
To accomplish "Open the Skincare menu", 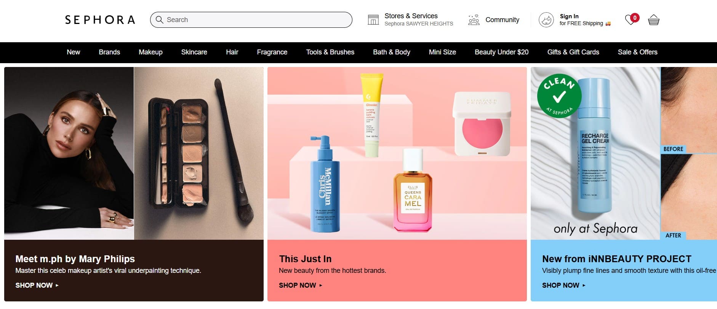I will (x=194, y=52).
